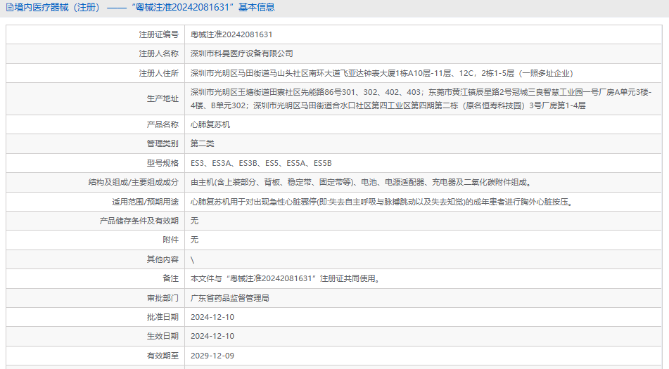The width and height of the screenshot is (669, 369).
Task: Select the composition text starting 由主机
Action: (362, 182)
